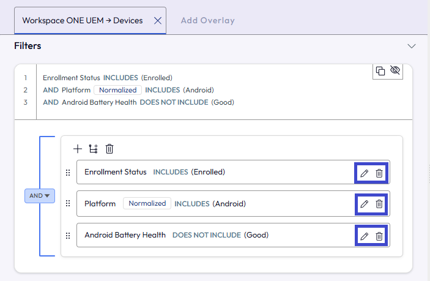This screenshot has height=281, width=430.
Task: Delete the Android Battery Health rule
Action: coord(379,236)
